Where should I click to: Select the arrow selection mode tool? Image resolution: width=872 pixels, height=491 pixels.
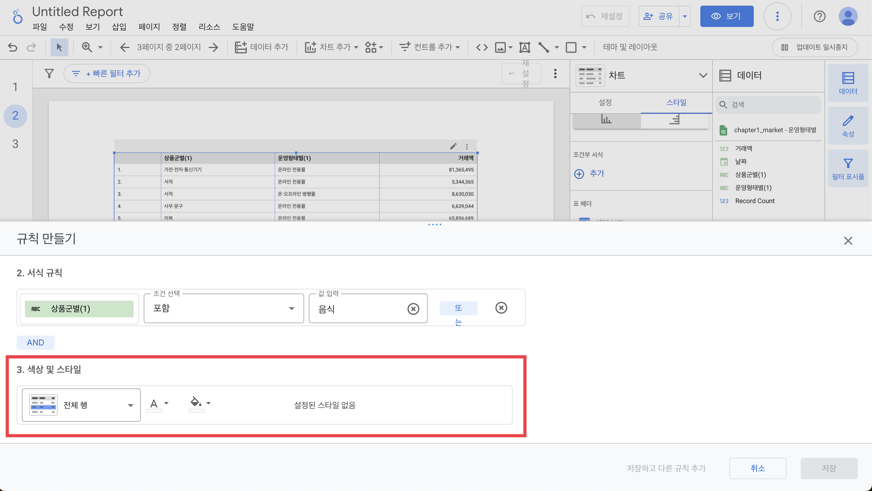coord(59,47)
